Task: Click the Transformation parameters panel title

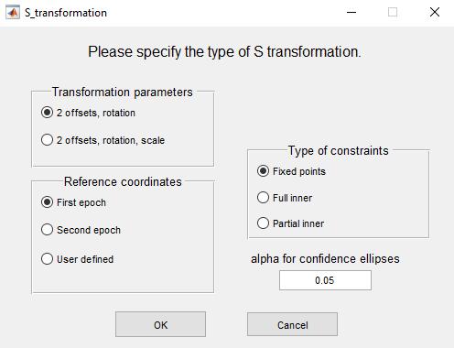Action: pos(123,92)
